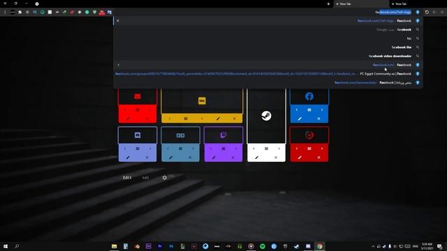Open the light-blue two-squares shortcut tile
447x251 pixels.
tap(180, 135)
